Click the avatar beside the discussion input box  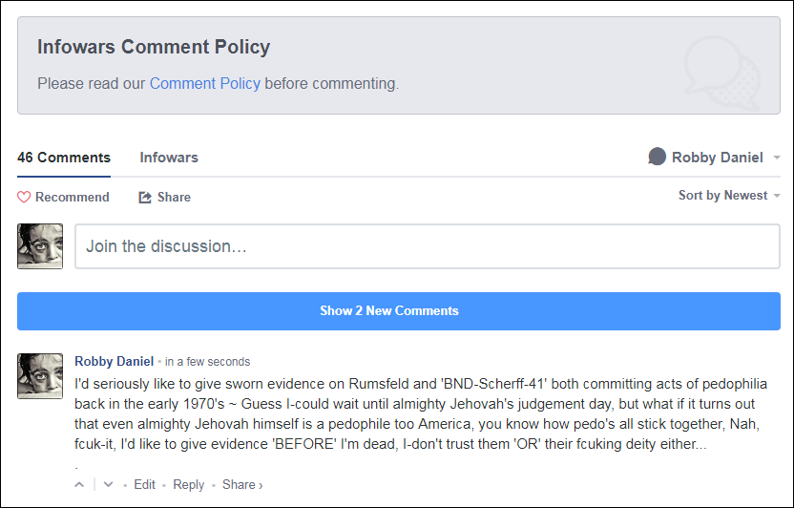click(40, 246)
